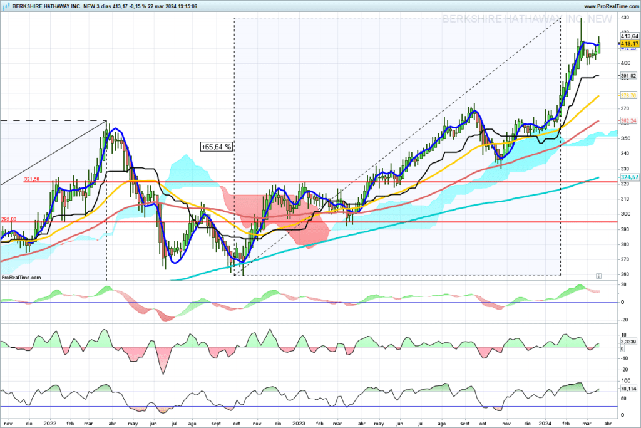Viewport: 641px width, 428px height.
Task: Click the 430 level on the price axis
Action: coord(625,18)
